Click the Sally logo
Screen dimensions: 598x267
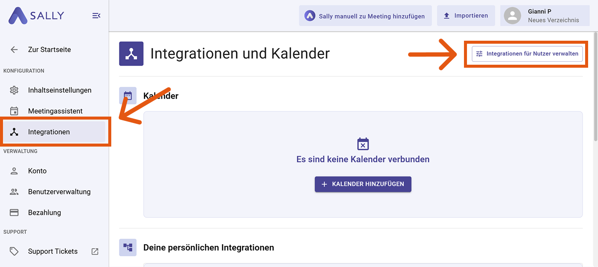pyautogui.click(x=36, y=16)
